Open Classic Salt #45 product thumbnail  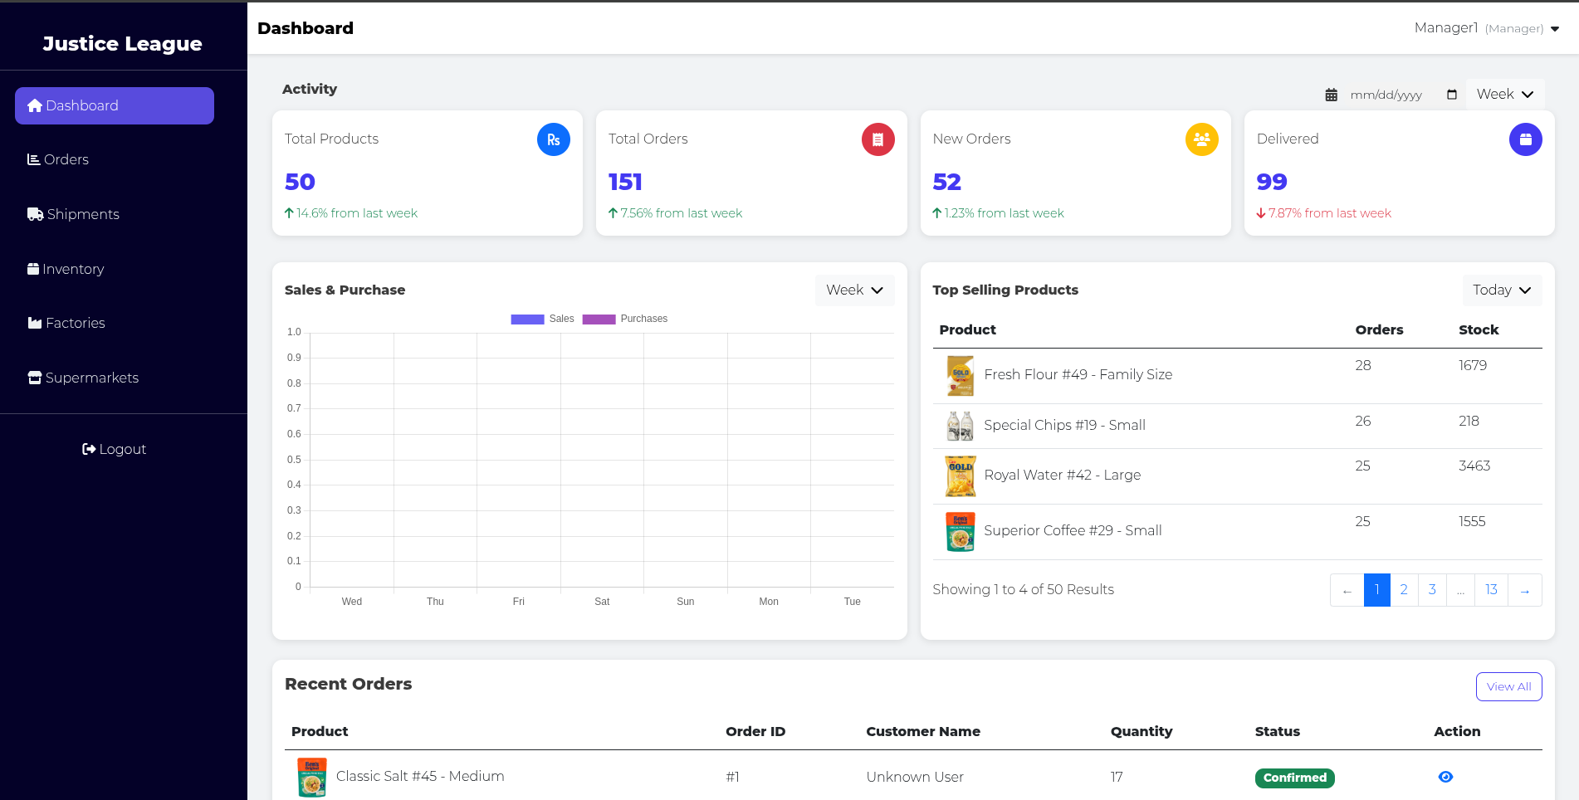312,778
